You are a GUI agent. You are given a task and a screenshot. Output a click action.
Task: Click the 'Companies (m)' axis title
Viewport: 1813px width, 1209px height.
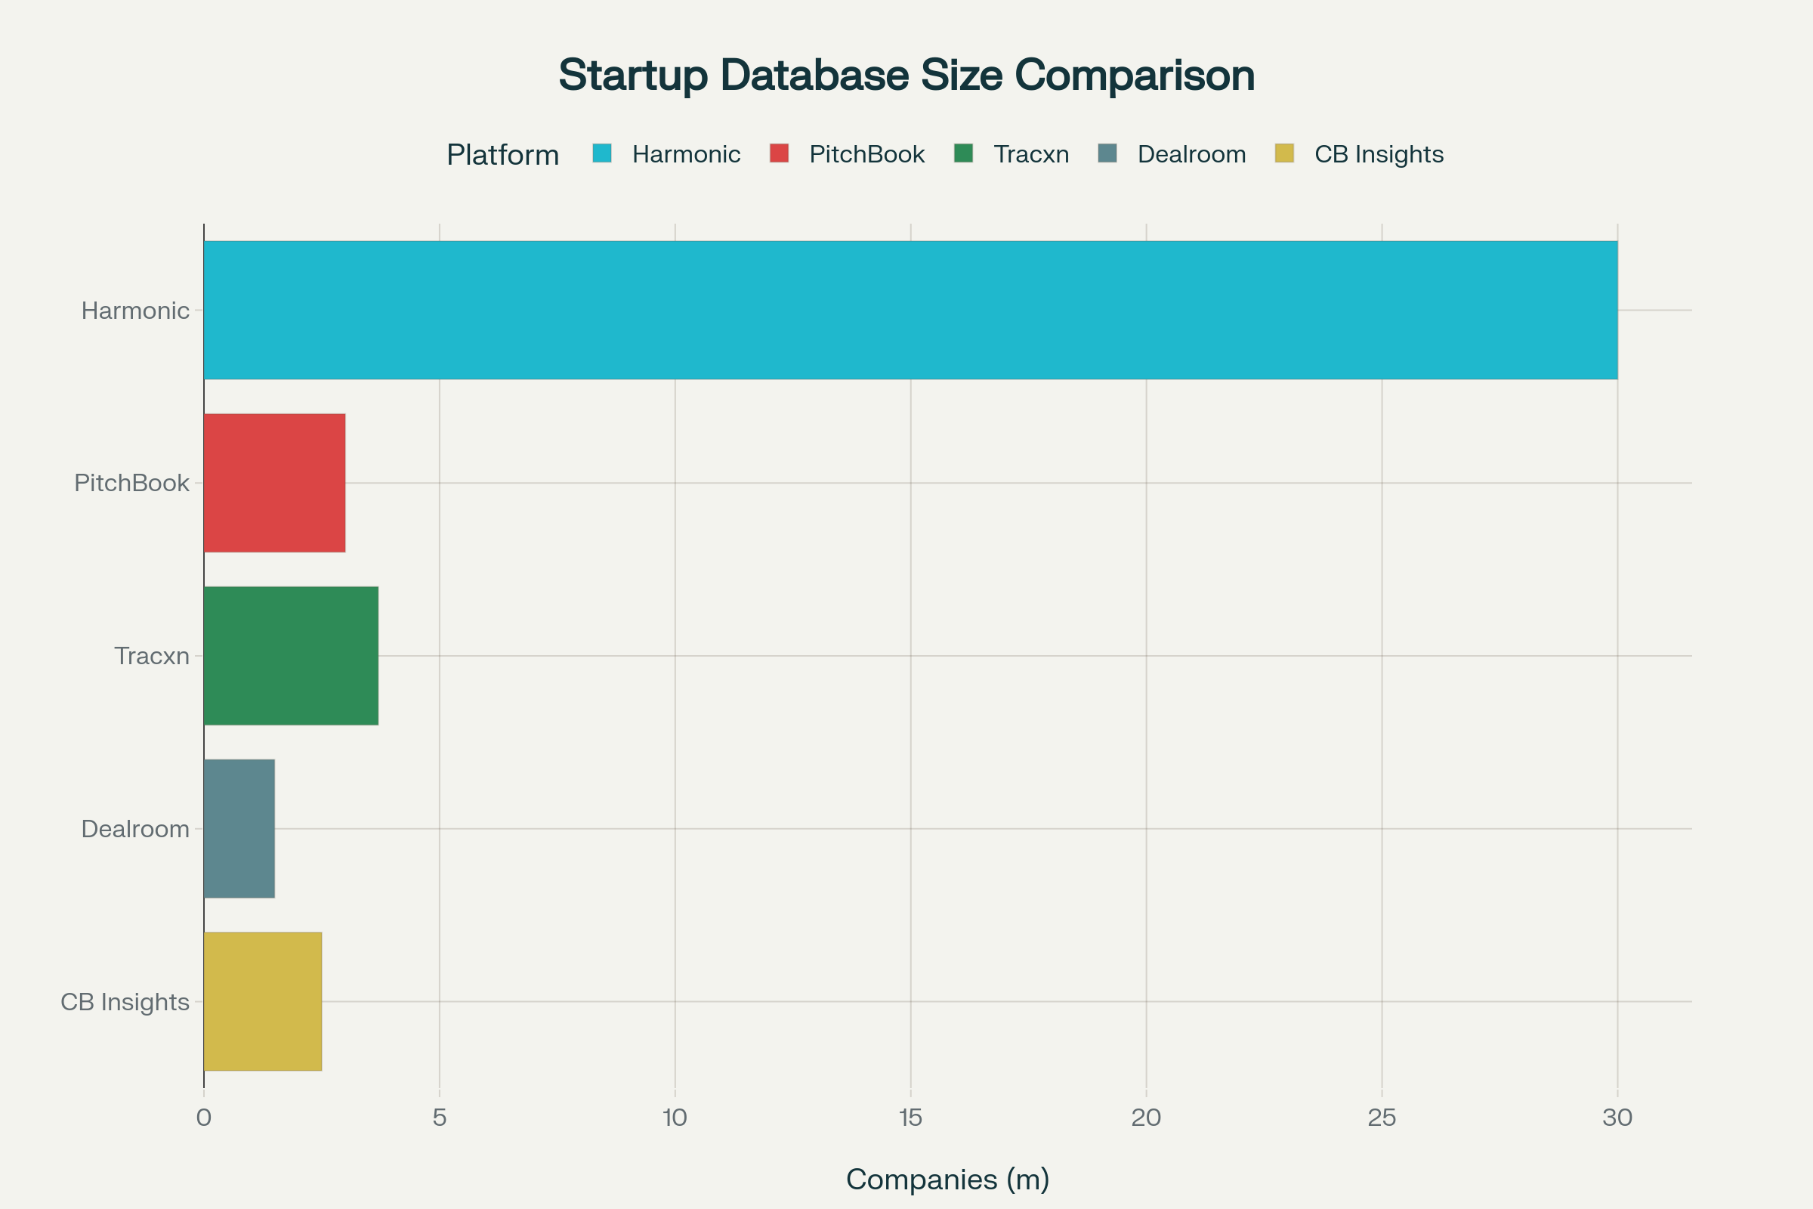[947, 1180]
